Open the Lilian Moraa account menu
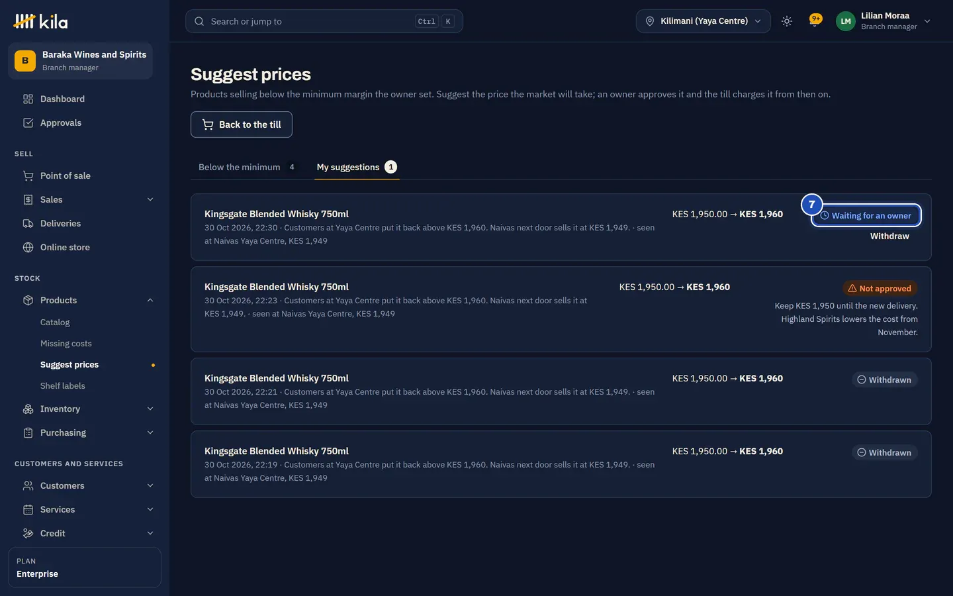The height and width of the screenshot is (596, 953). (884, 21)
